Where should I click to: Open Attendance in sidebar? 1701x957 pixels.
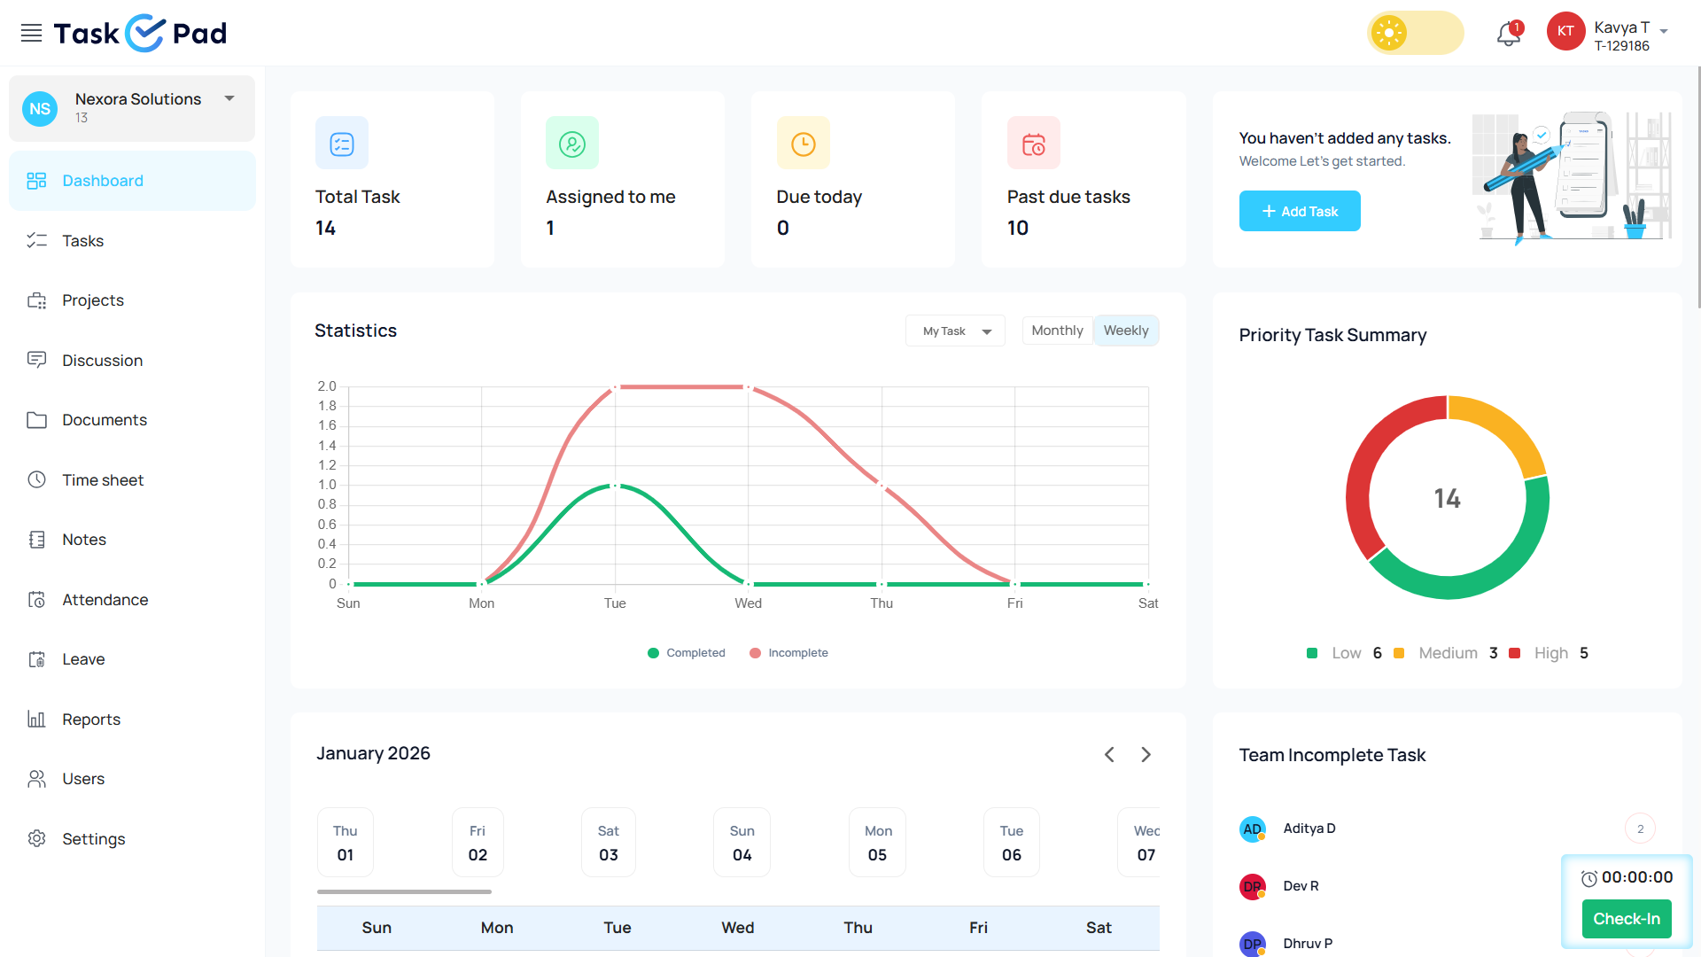(x=105, y=600)
